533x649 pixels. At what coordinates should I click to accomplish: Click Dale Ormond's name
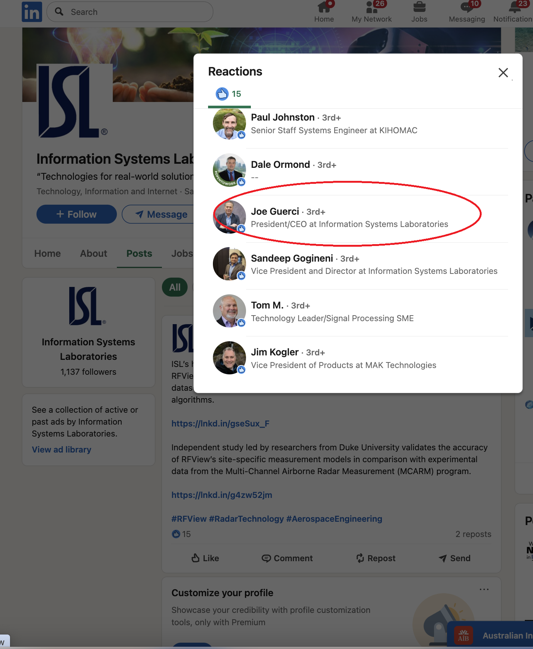pos(281,164)
